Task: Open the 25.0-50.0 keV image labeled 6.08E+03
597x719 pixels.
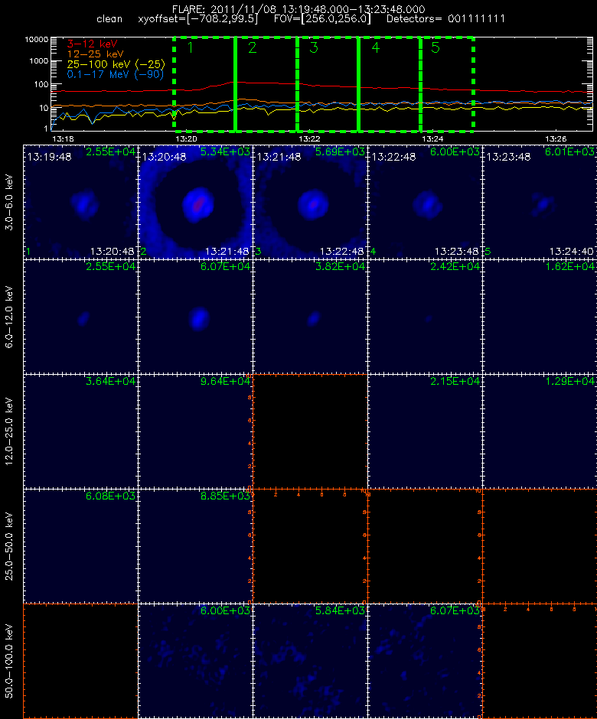Action: tap(80, 546)
